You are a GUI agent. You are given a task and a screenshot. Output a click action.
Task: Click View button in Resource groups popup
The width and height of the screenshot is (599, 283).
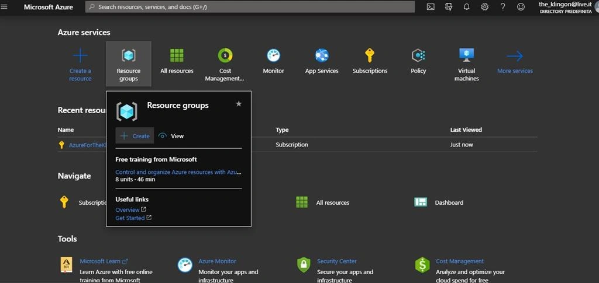171,135
